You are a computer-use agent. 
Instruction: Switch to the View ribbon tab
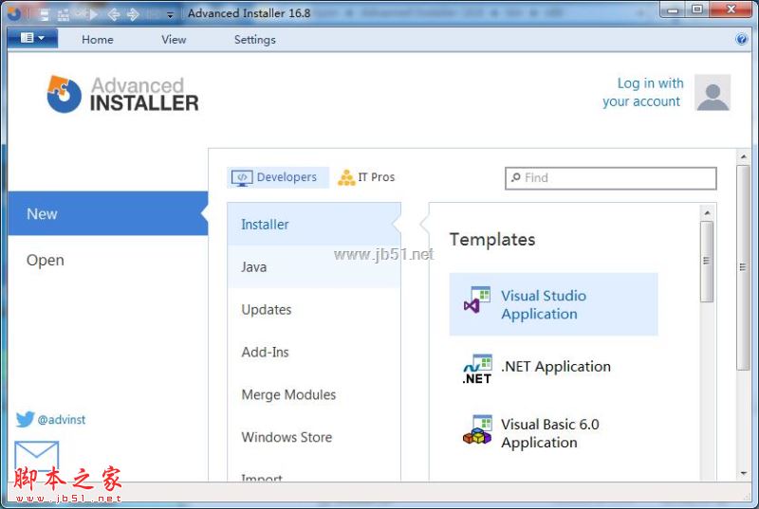point(174,40)
